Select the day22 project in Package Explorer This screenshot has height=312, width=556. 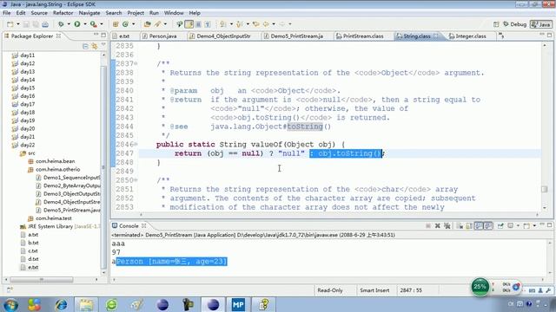coord(27,145)
